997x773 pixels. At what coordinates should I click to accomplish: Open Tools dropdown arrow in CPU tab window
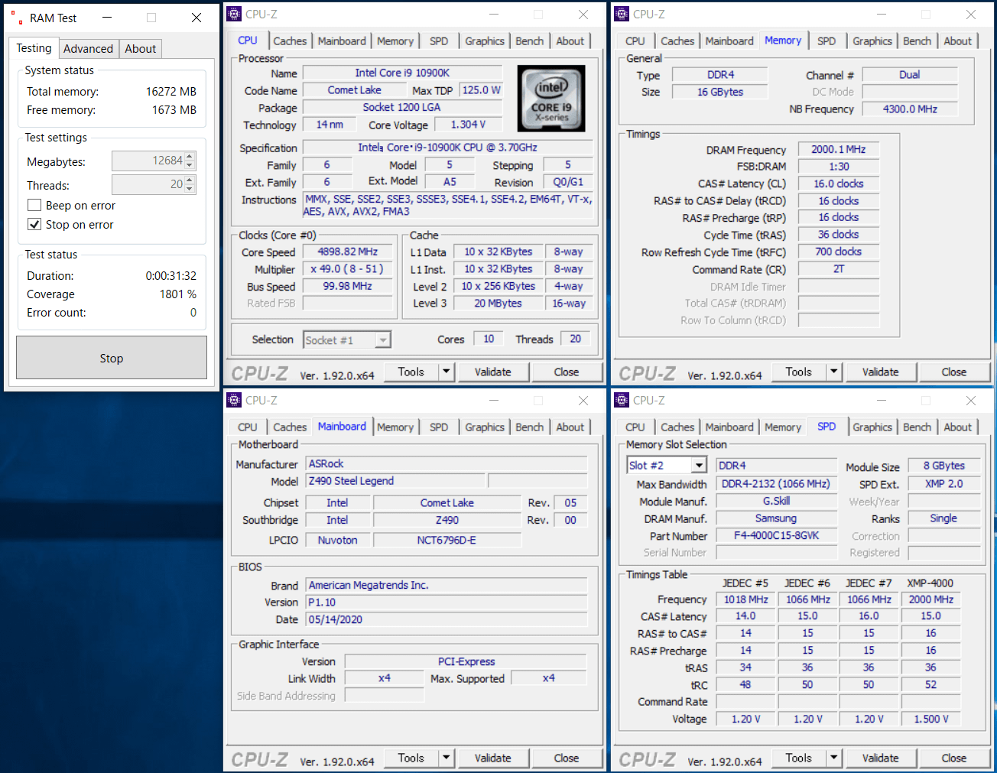447,372
